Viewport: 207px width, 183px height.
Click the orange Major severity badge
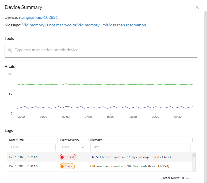67,167
